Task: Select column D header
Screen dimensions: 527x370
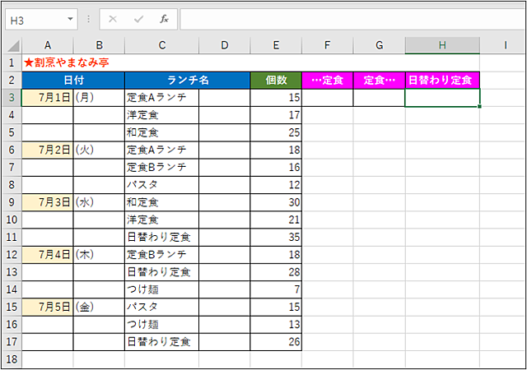Action: [x=225, y=45]
